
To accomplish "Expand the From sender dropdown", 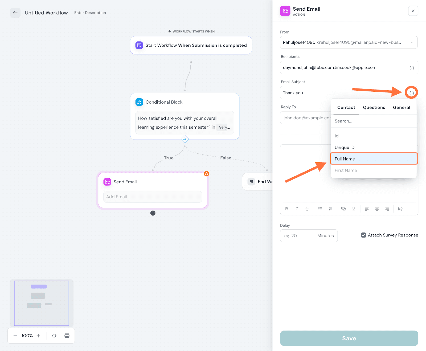I will [411, 43].
